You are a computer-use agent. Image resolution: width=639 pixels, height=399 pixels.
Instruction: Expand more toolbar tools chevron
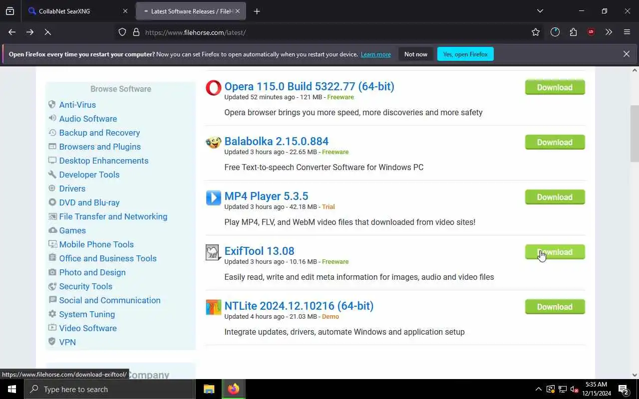[x=609, y=32]
